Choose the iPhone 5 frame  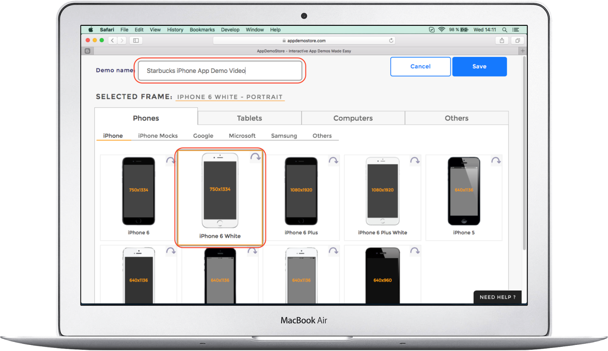point(464,197)
